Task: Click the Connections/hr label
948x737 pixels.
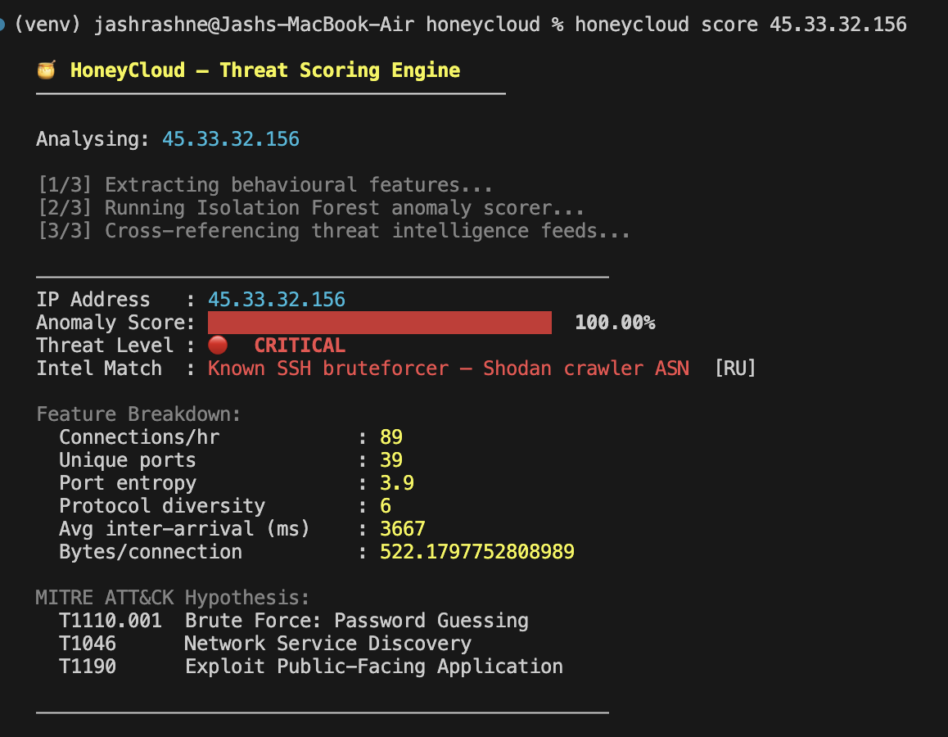Action: (x=139, y=437)
